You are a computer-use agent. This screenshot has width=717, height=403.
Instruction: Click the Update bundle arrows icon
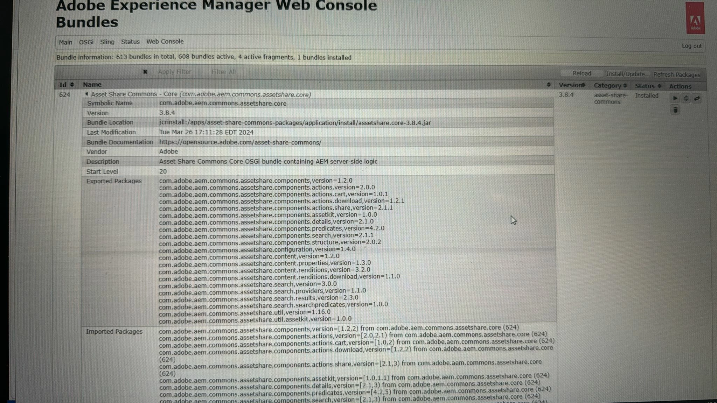(x=697, y=99)
